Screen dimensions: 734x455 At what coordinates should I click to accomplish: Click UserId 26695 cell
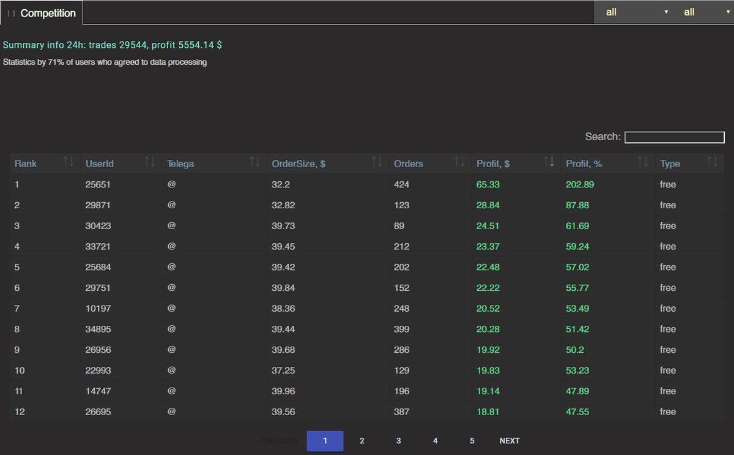tap(98, 412)
